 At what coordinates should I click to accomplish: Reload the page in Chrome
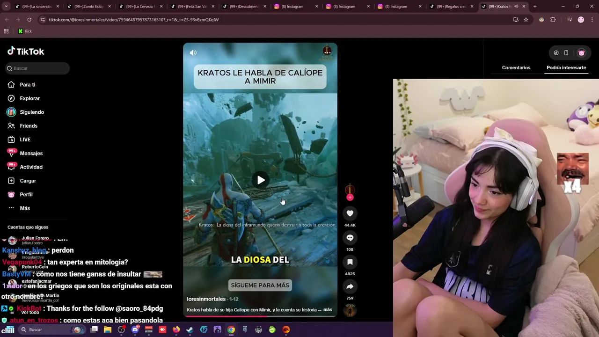tap(29, 20)
